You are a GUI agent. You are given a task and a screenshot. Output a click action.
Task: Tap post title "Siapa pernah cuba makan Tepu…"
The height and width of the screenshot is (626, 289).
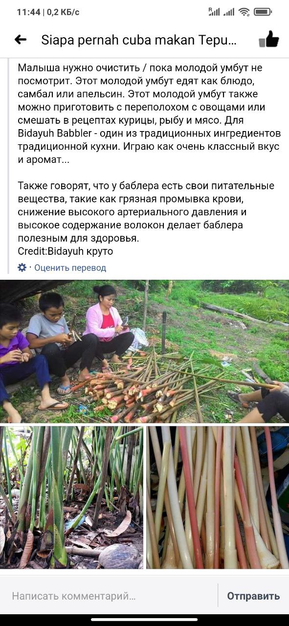(x=139, y=40)
